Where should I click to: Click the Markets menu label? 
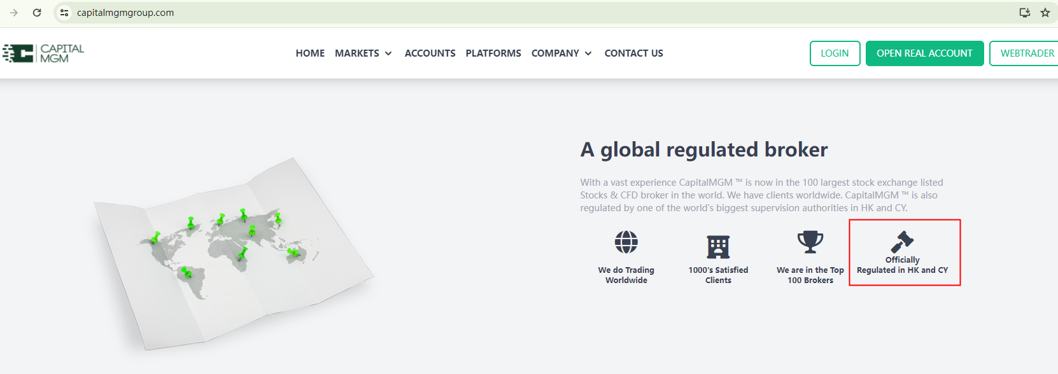click(357, 53)
